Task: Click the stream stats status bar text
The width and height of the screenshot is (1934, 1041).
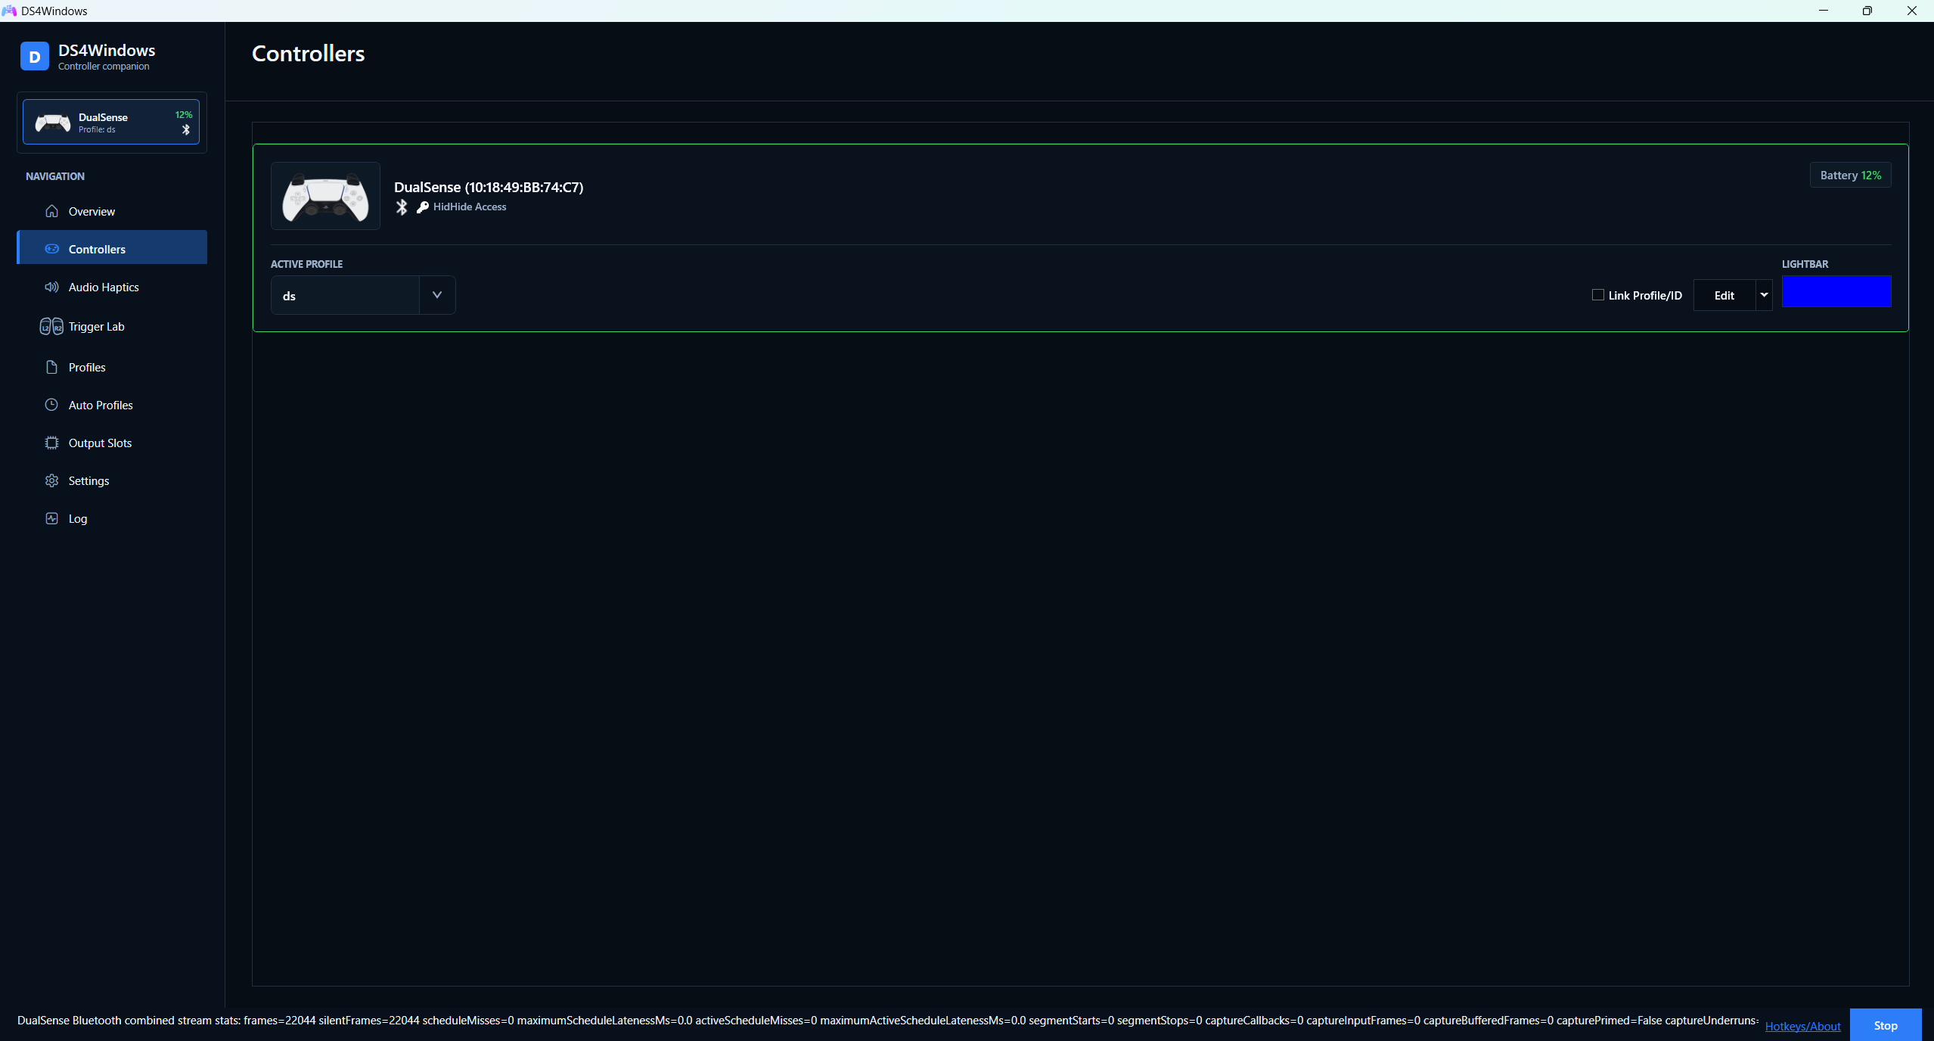Action: [x=888, y=1020]
